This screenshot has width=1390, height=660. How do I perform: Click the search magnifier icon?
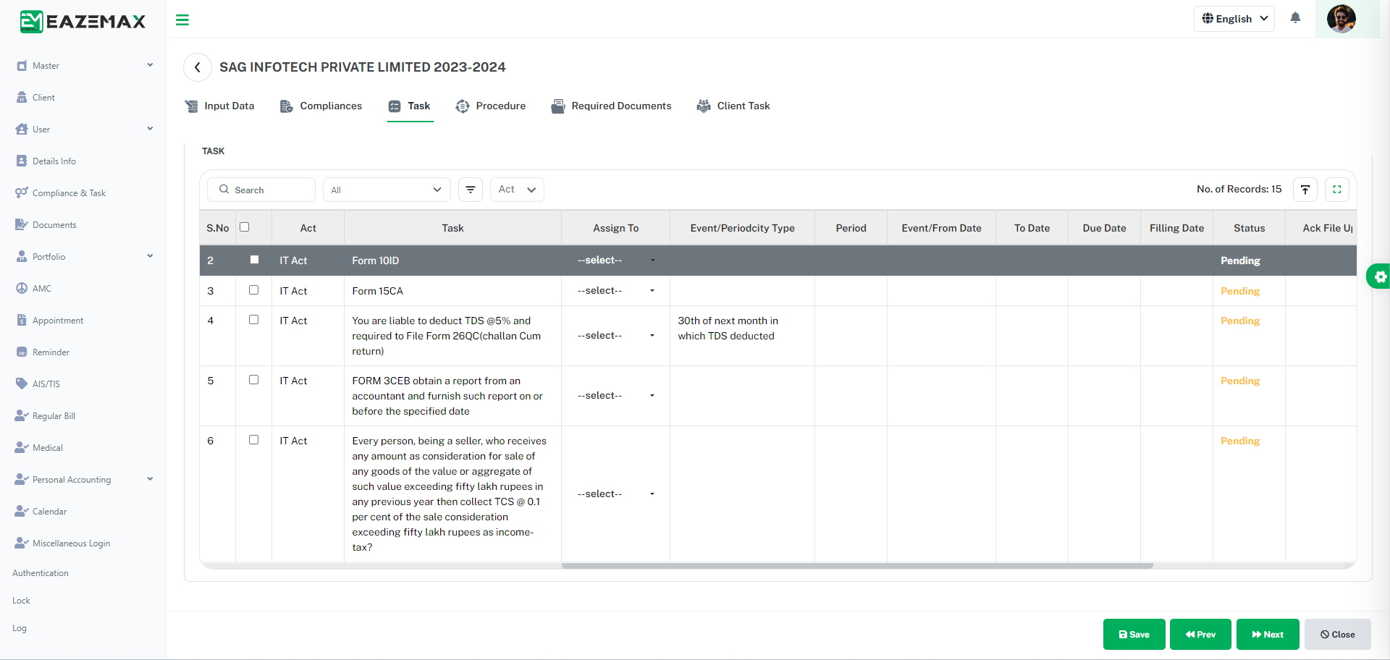224,190
